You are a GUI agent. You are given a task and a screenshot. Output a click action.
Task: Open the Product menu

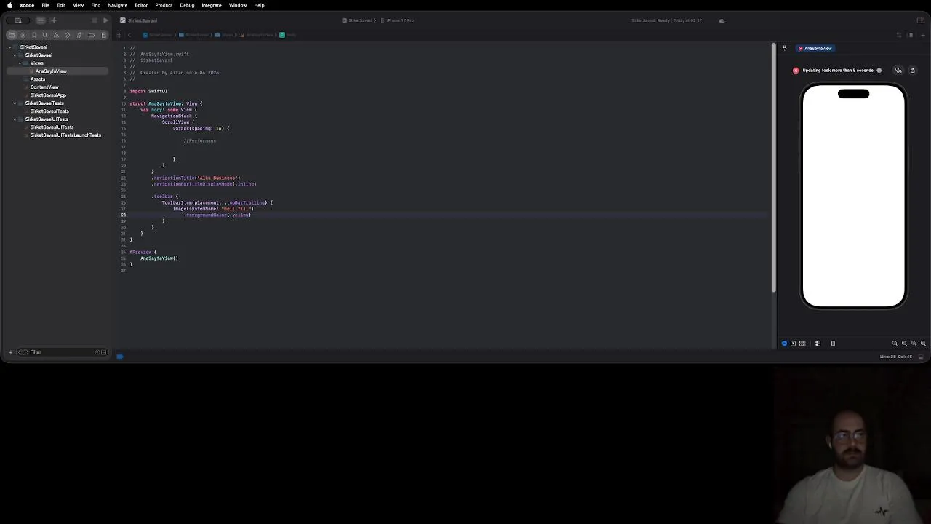[164, 5]
